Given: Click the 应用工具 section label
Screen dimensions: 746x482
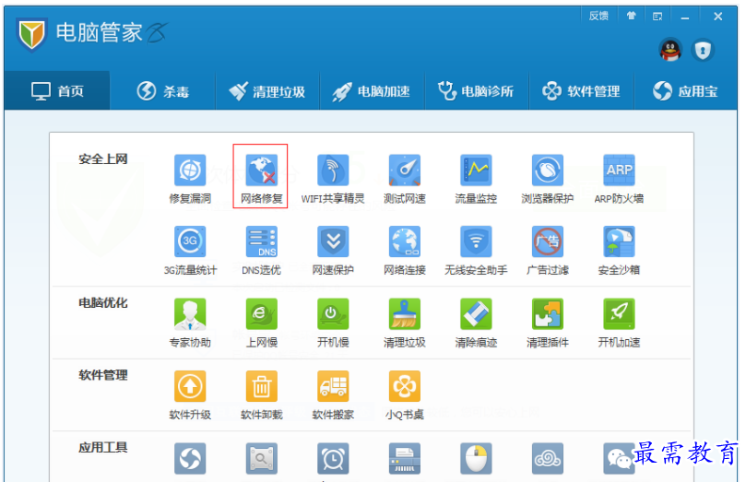Looking at the screenshot, I should [x=102, y=447].
